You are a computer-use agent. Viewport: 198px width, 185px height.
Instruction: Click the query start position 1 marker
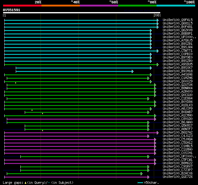click(x=5, y=15)
